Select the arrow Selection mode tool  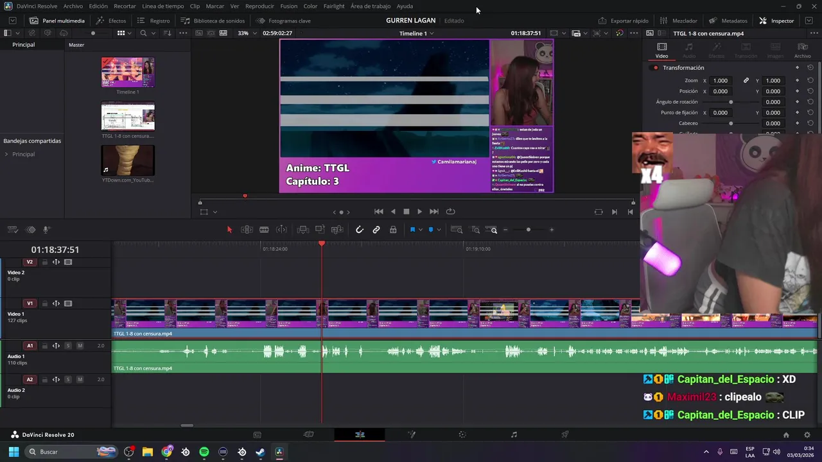coord(229,230)
